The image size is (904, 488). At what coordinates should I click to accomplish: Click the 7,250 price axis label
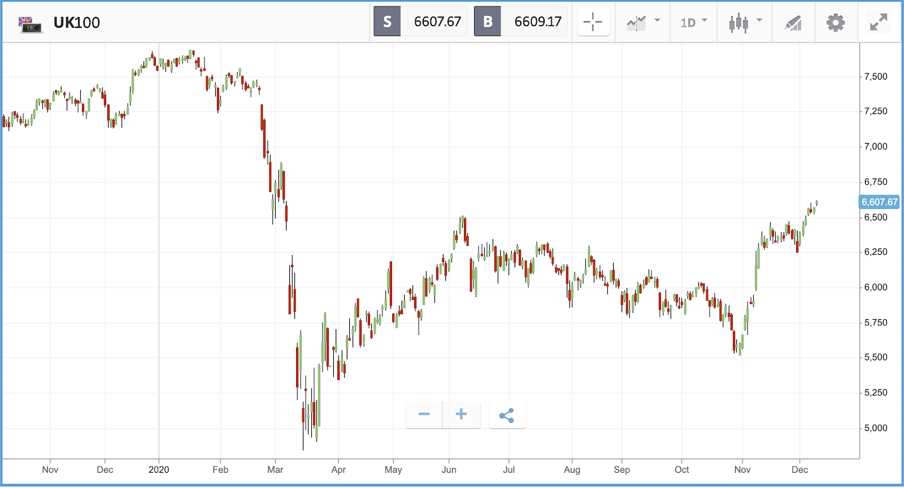click(x=876, y=111)
